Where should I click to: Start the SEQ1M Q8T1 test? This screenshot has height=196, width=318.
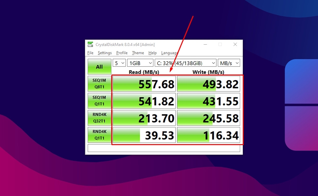[x=99, y=84]
